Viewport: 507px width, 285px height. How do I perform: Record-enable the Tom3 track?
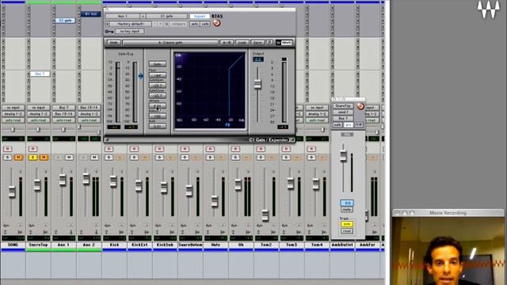click(286, 149)
